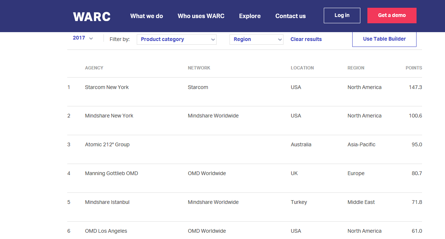
Task: Expand the 2017 year dropdown
Action: (x=83, y=38)
